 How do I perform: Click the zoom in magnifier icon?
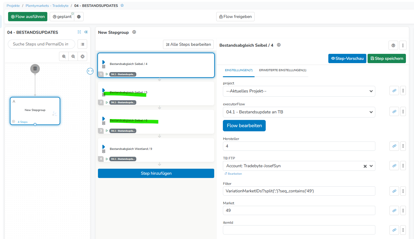[64, 57]
